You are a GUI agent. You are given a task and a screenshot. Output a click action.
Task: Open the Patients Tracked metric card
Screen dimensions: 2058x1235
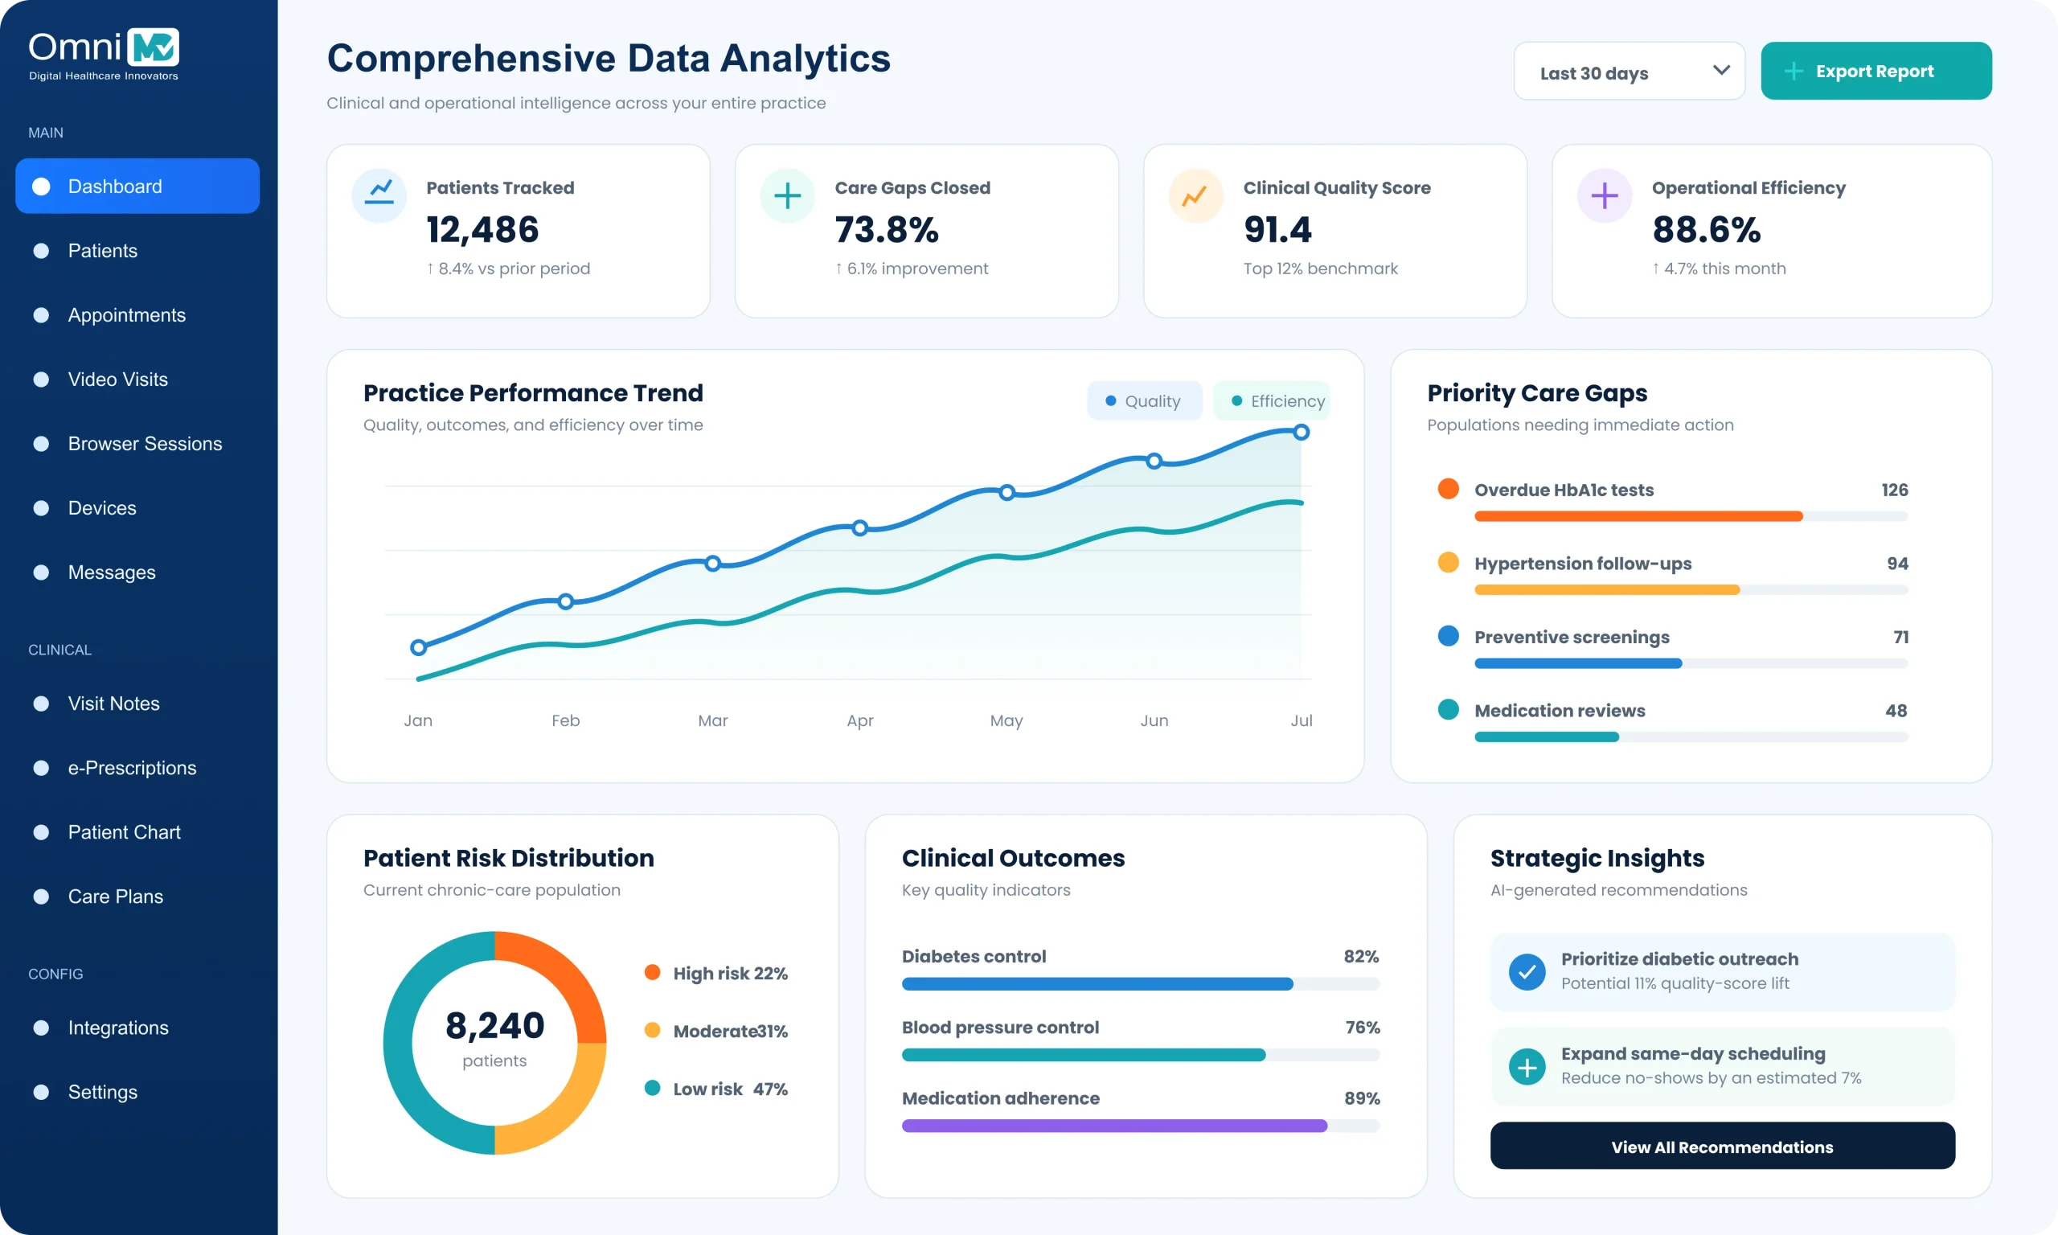(519, 232)
